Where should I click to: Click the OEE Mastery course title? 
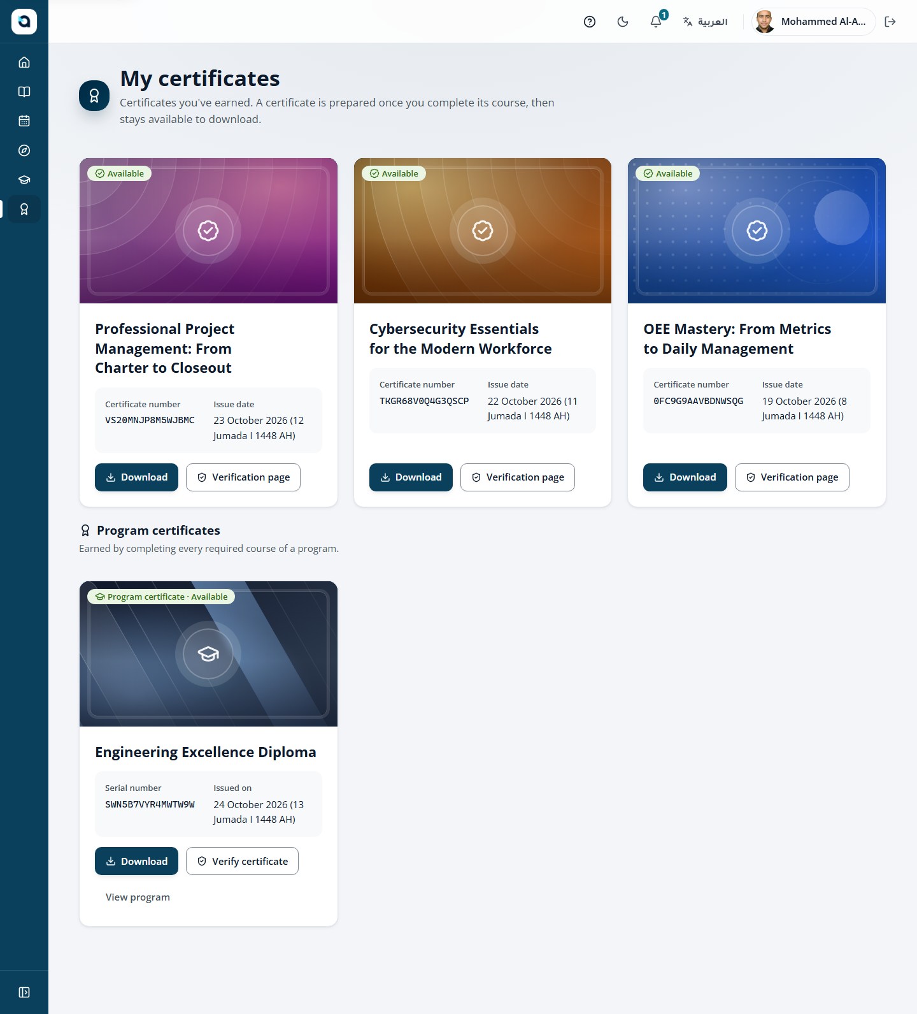pos(737,339)
